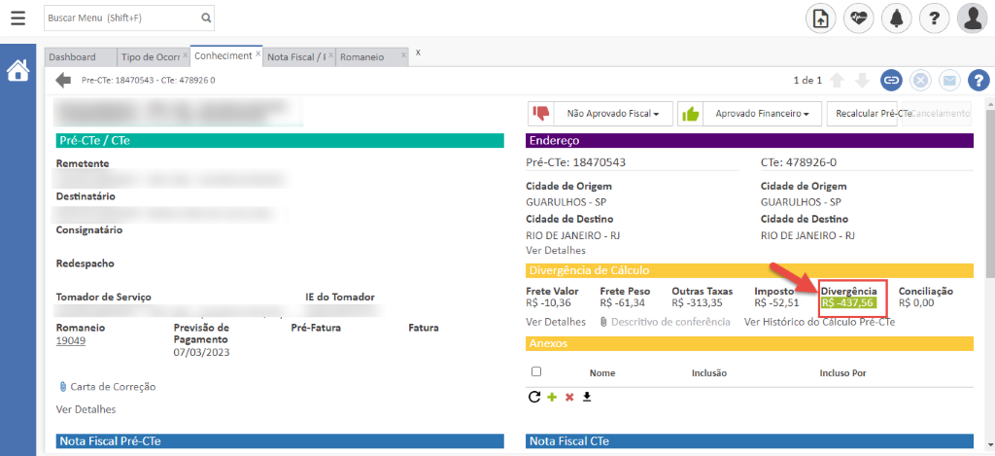Delete attachment with red X icon
The width and height of the screenshot is (995, 456).
(x=569, y=397)
